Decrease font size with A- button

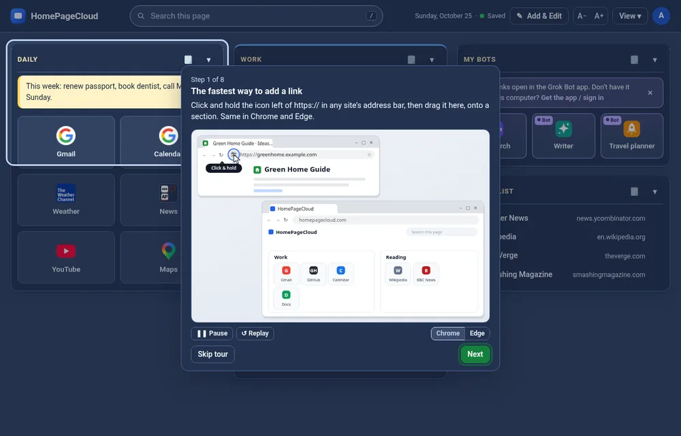(x=582, y=16)
